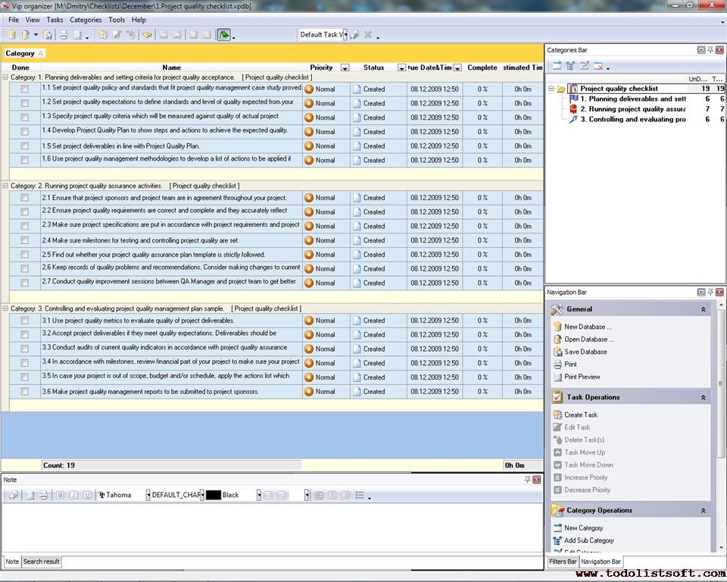Mark task 1.6 as done

24,160
